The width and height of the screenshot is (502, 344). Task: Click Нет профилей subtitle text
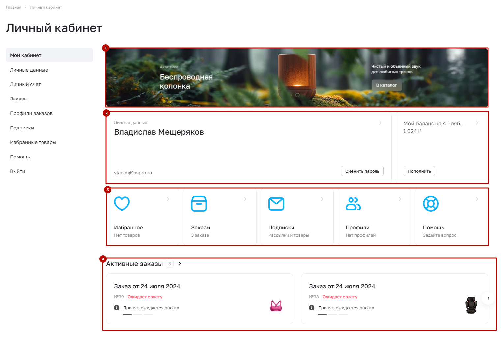click(360, 235)
